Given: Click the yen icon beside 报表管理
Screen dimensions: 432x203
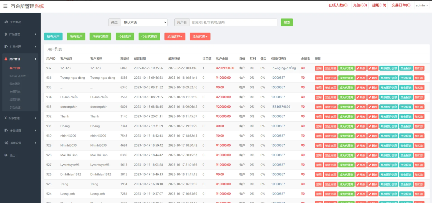Looking at the screenshot, I should [6, 118].
